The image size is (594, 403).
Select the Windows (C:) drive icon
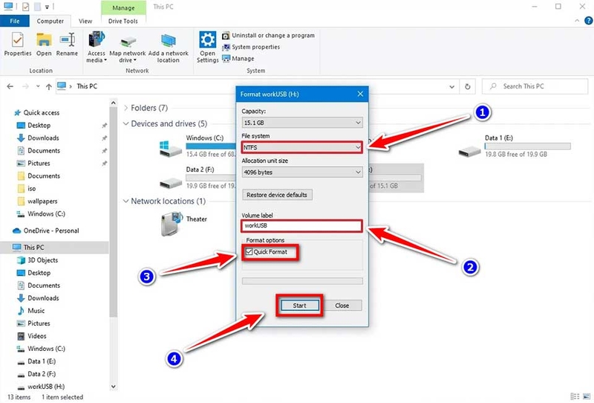click(170, 148)
